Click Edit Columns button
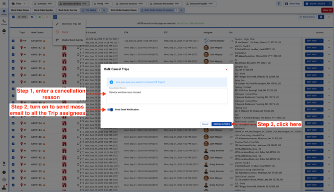The image size is (334, 192). tap(307, 17)
